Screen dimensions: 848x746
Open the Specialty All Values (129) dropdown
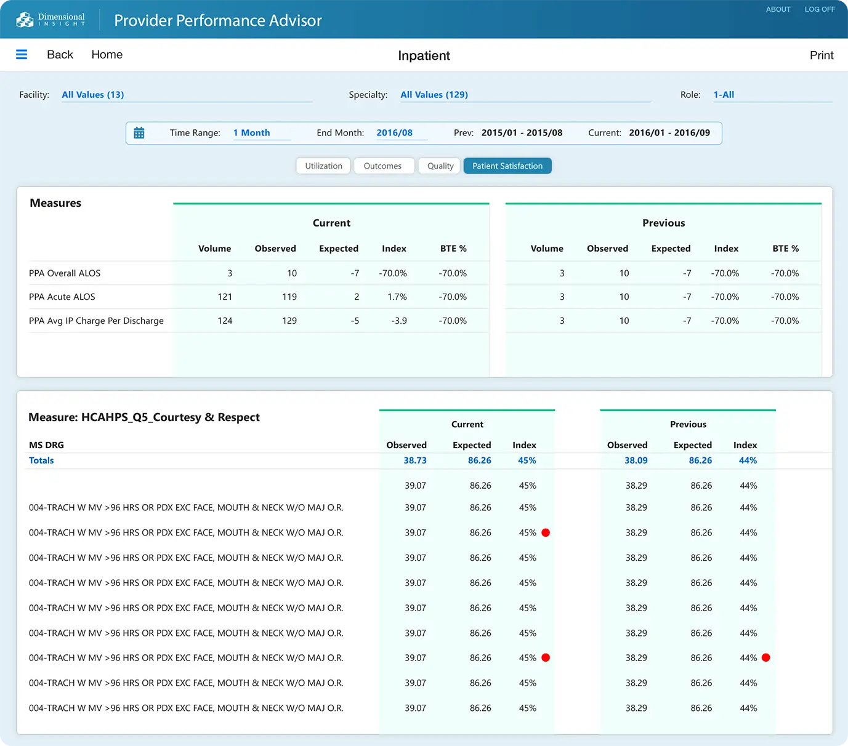pos(434,95)
